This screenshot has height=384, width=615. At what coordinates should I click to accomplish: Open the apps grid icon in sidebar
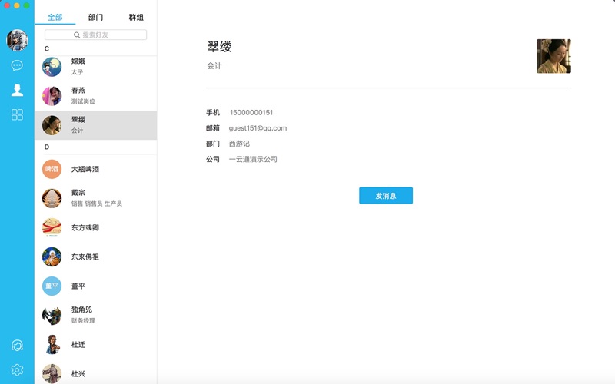pos(17,114)
